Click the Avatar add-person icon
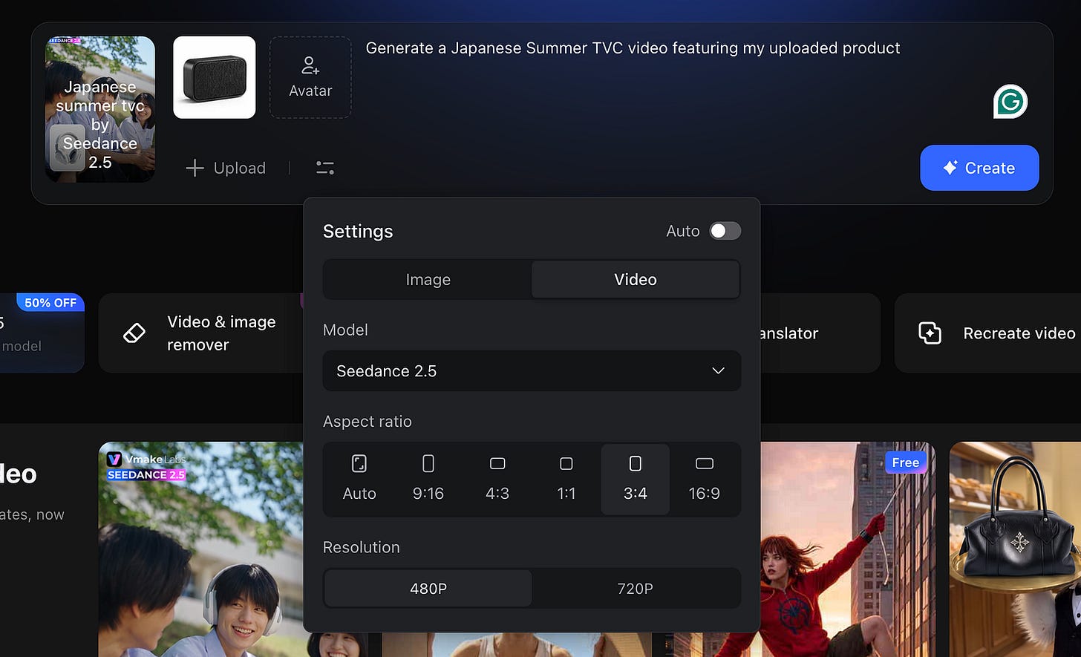This screenshot has height=657, width=1081. pyautogui.click(x=310, y=65)
